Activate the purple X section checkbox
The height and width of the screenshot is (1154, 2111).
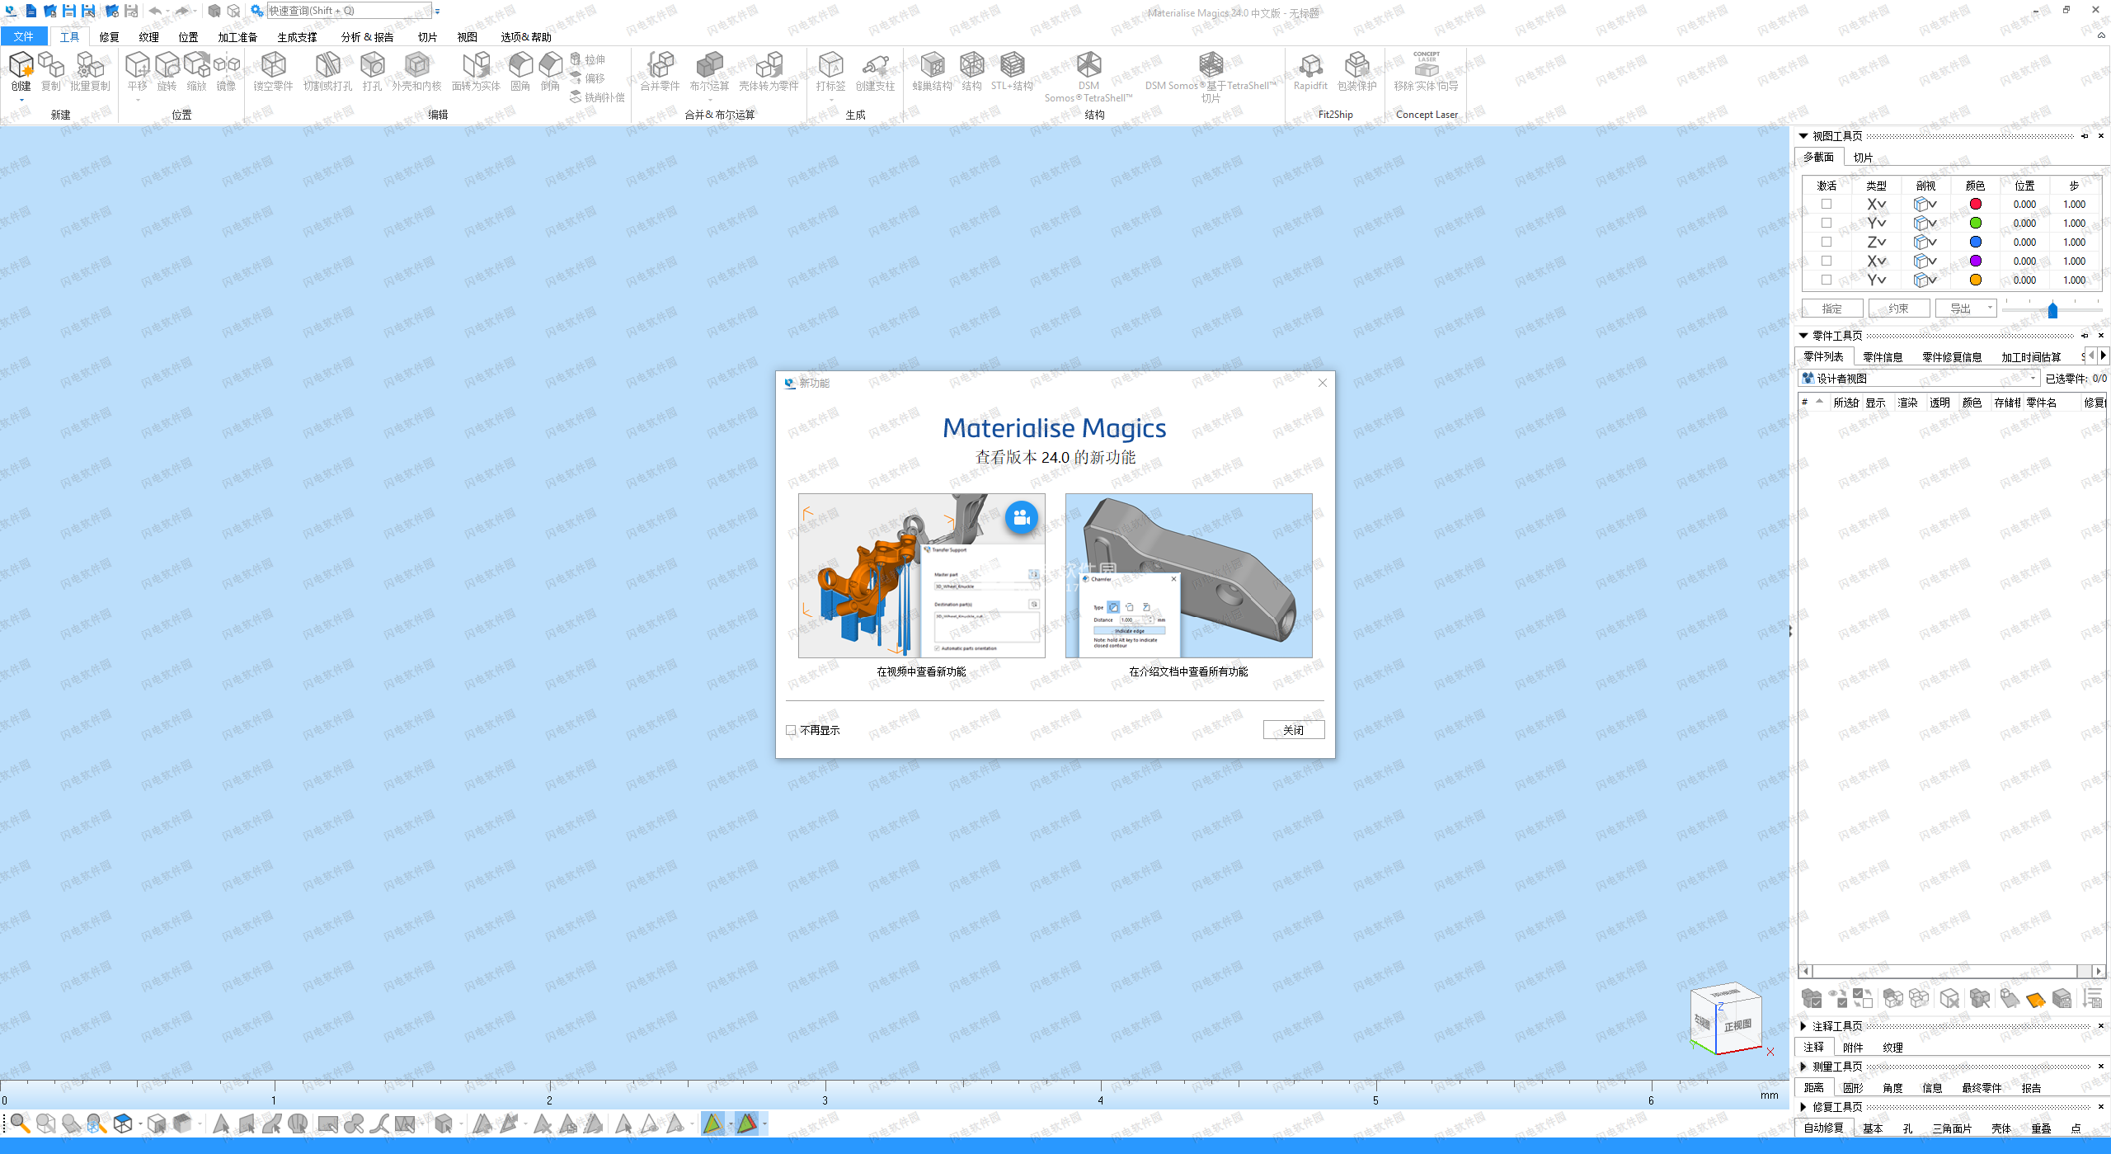point(1827,261)
